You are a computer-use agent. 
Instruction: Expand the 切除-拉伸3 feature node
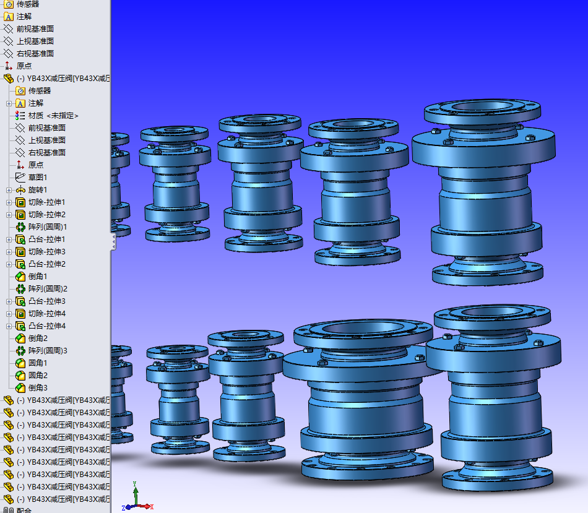(x=9, y=252)
